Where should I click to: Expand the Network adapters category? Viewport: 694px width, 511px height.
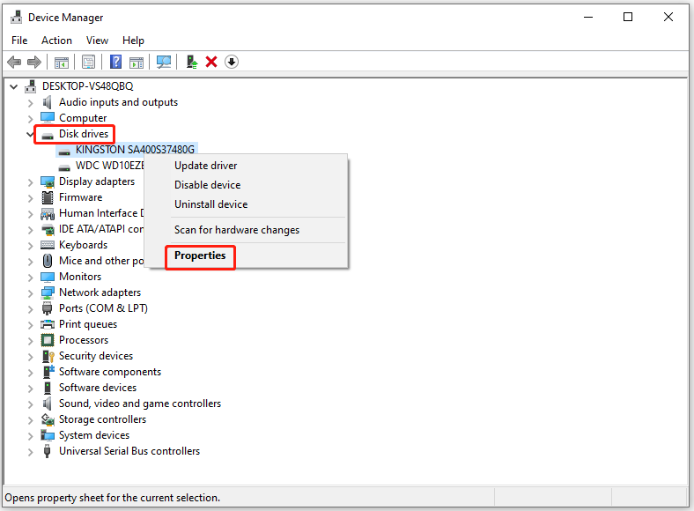tap(31, 293)
